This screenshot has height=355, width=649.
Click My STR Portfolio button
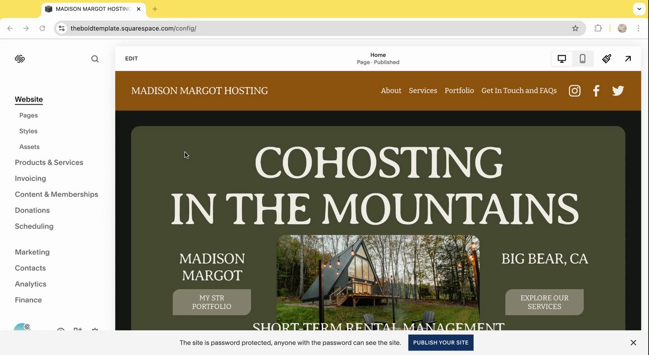point(212,302)
